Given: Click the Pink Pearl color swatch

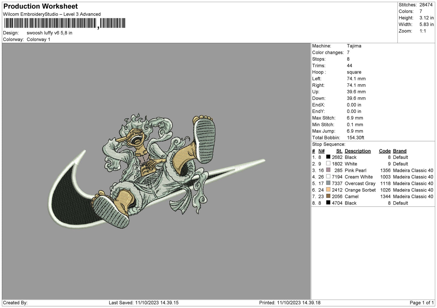Looking at the screenshot, I should click(328, 170).
